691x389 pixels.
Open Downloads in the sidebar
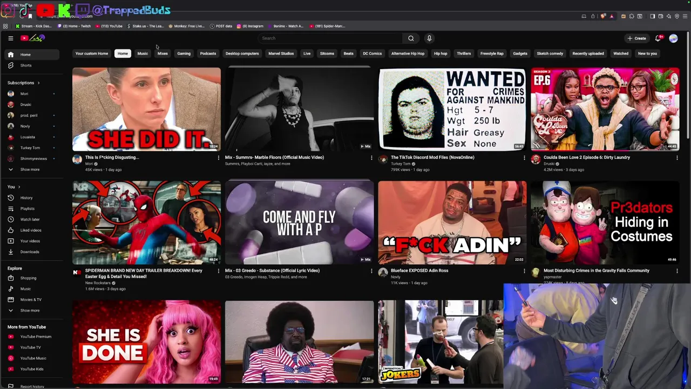32,252
